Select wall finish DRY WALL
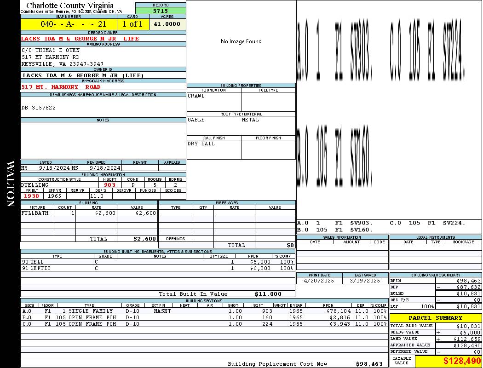This screenshot has width=483, height=368. click(x=201, y=144)
